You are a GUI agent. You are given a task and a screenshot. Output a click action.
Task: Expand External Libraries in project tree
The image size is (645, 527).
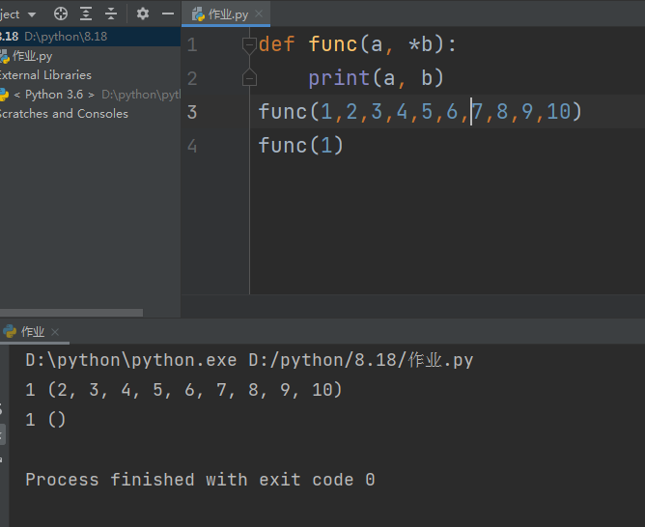46,75
